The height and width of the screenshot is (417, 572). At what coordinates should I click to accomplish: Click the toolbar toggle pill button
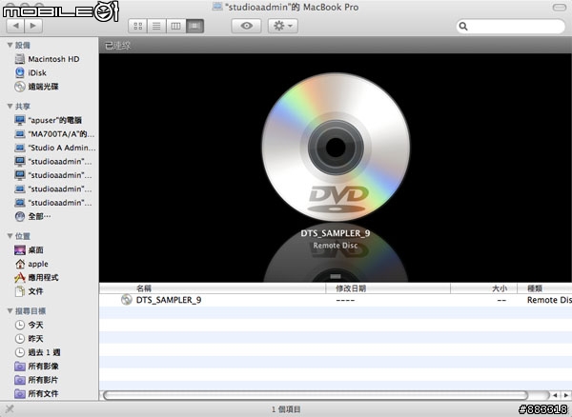click(x=560, y=8)
